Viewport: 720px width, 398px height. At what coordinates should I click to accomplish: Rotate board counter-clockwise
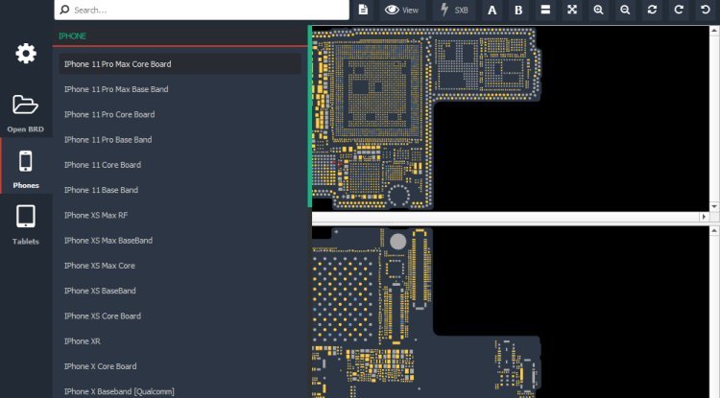pos(706,10)
